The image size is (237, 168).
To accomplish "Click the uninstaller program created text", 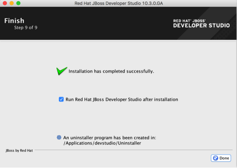I will point(110,138).
